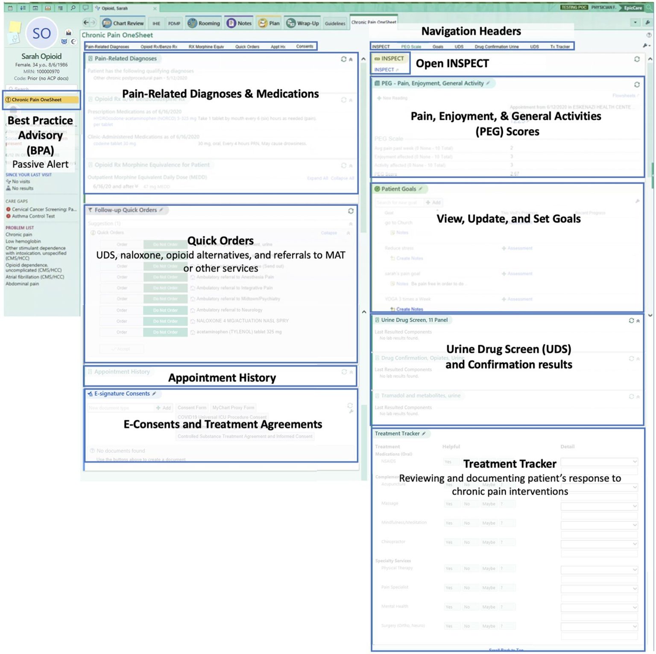Refresh the INSPECT section
Screen dimensions: 656x654
[637, 59]
